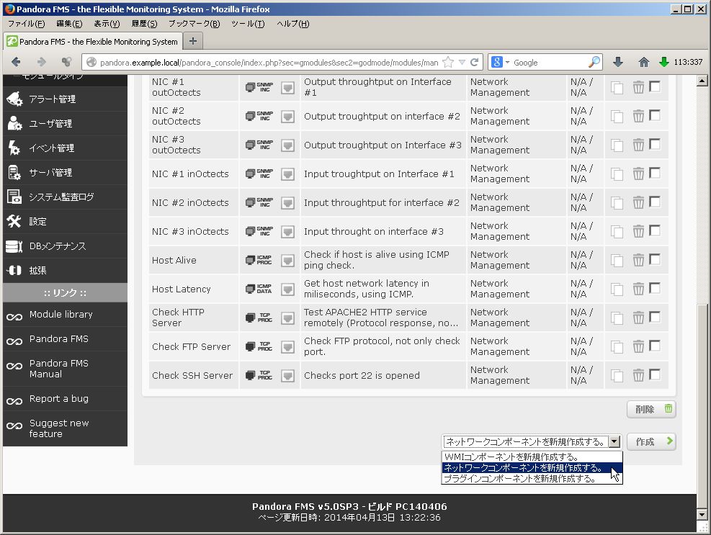Click the vertical scrollbar up arrow
Screen dimensions: 711x535
click(x=702, y=81)
